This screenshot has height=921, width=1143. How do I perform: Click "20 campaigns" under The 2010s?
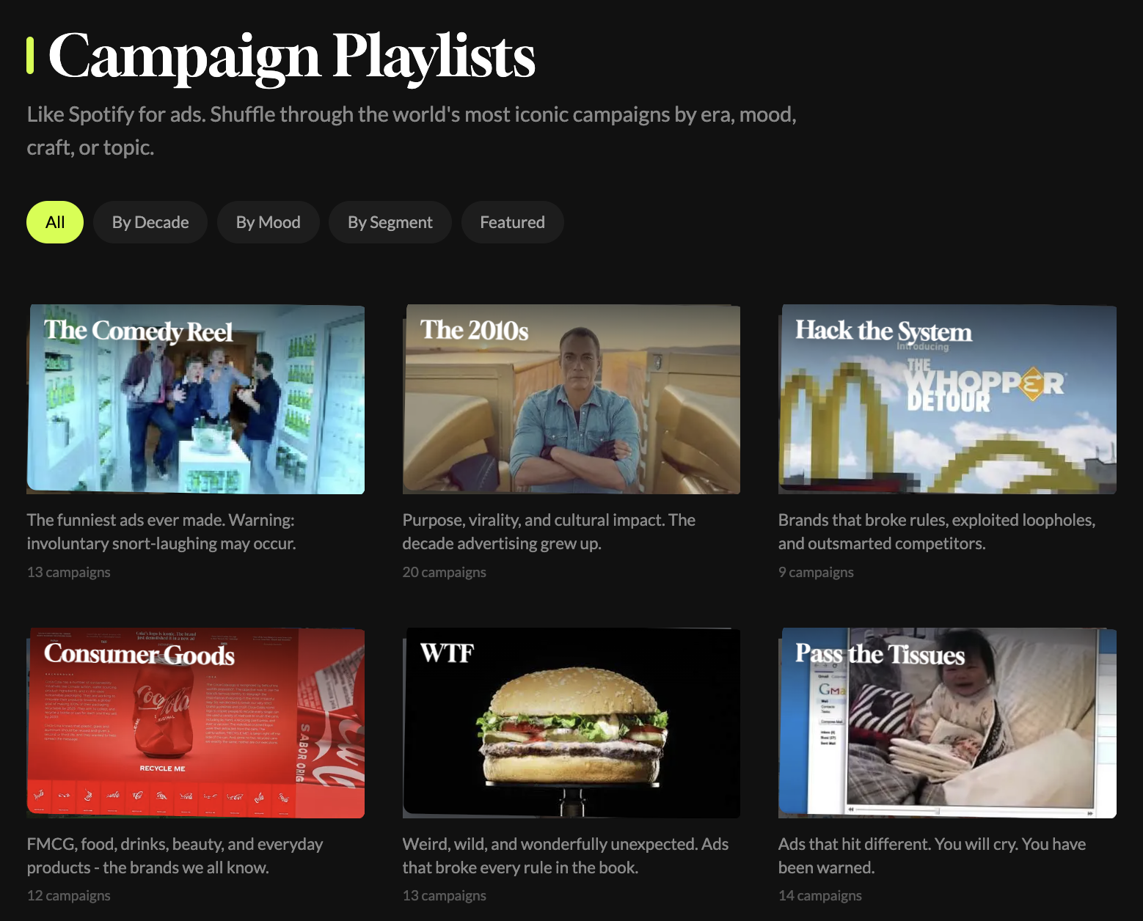pos(444,572)
